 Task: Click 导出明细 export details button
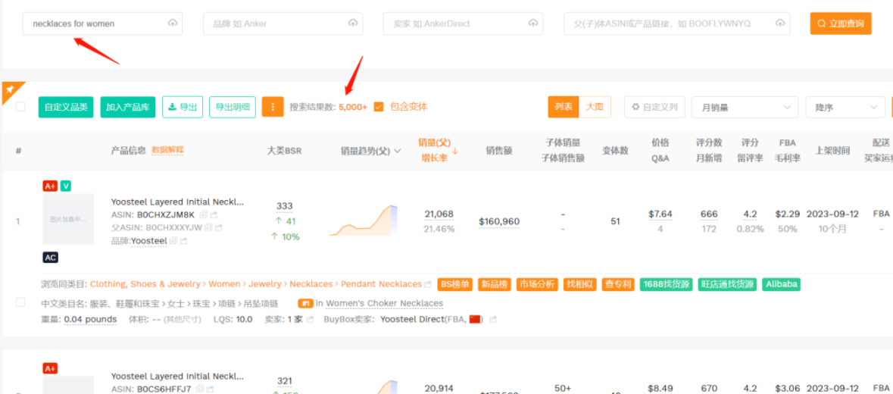coord(233,107)
